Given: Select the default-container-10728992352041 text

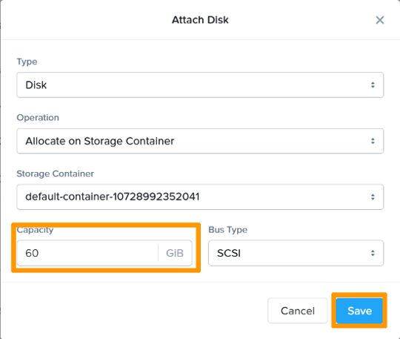Looking at the screenshot, I should [x=113, y=197].
